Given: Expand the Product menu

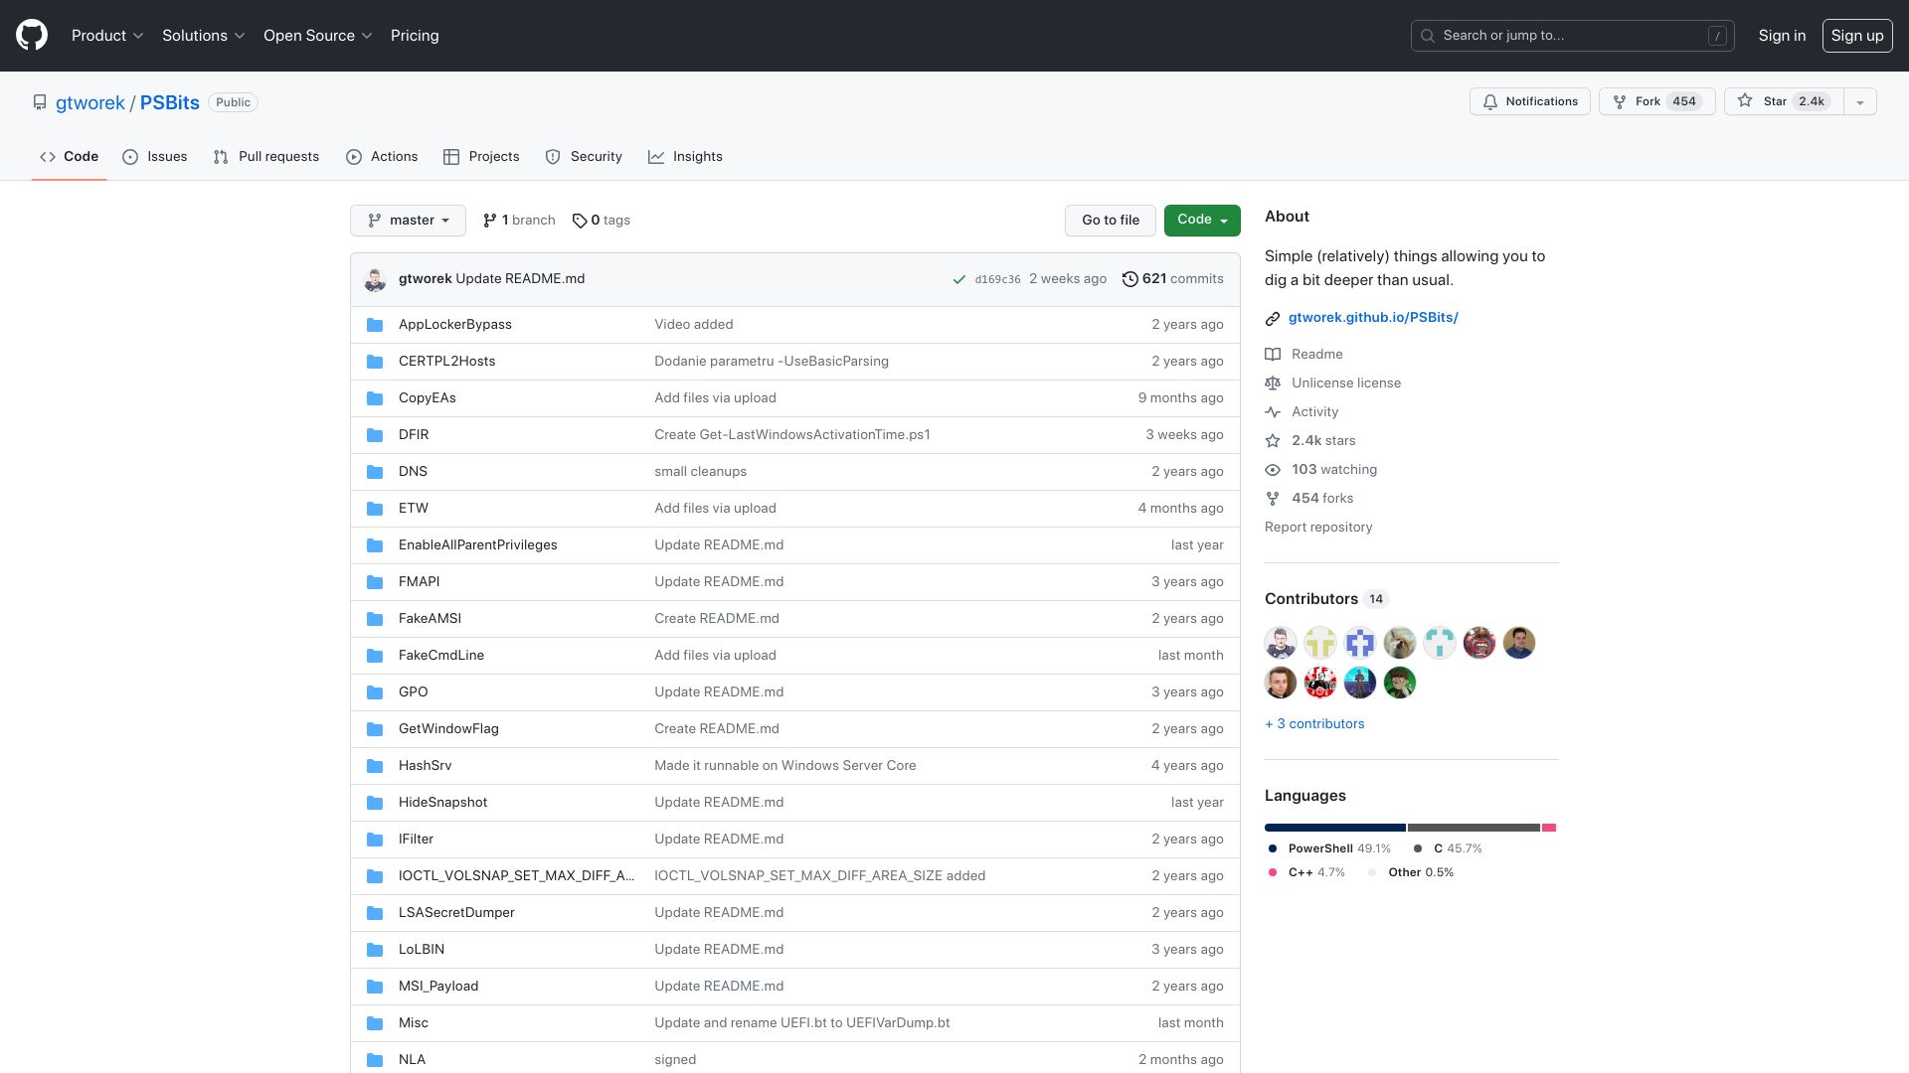Looking at the screenshot, I should coord(107,36).
